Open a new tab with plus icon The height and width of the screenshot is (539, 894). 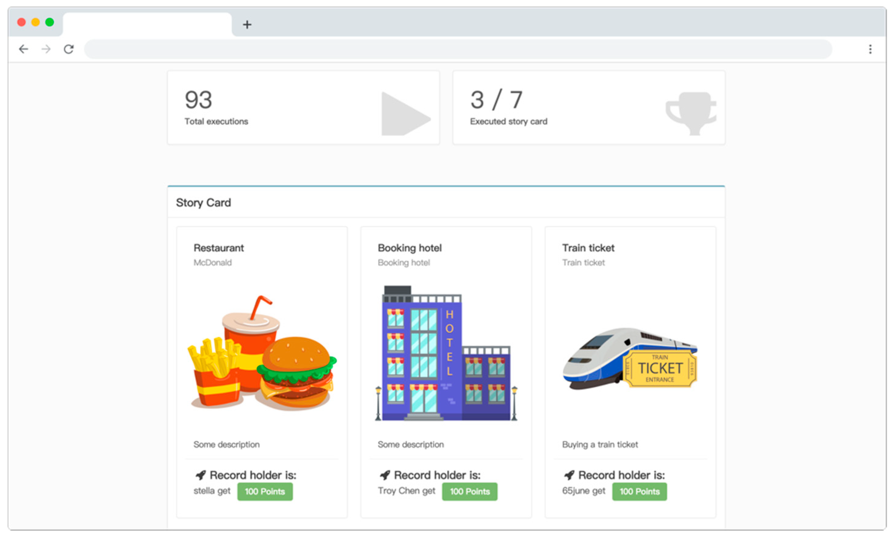pyautogui.click(x=247, y=25)
